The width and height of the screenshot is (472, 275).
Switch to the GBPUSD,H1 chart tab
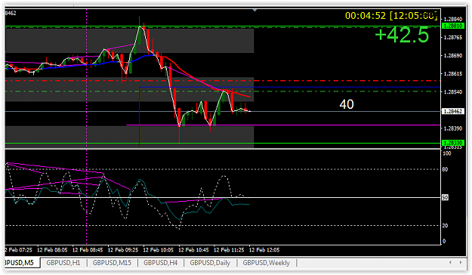pos(63,263)
